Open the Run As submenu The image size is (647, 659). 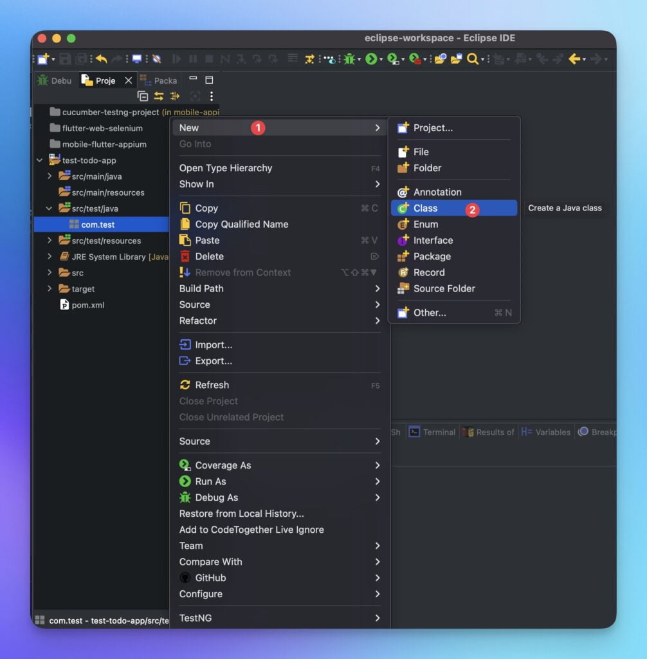tap(279, 481)
